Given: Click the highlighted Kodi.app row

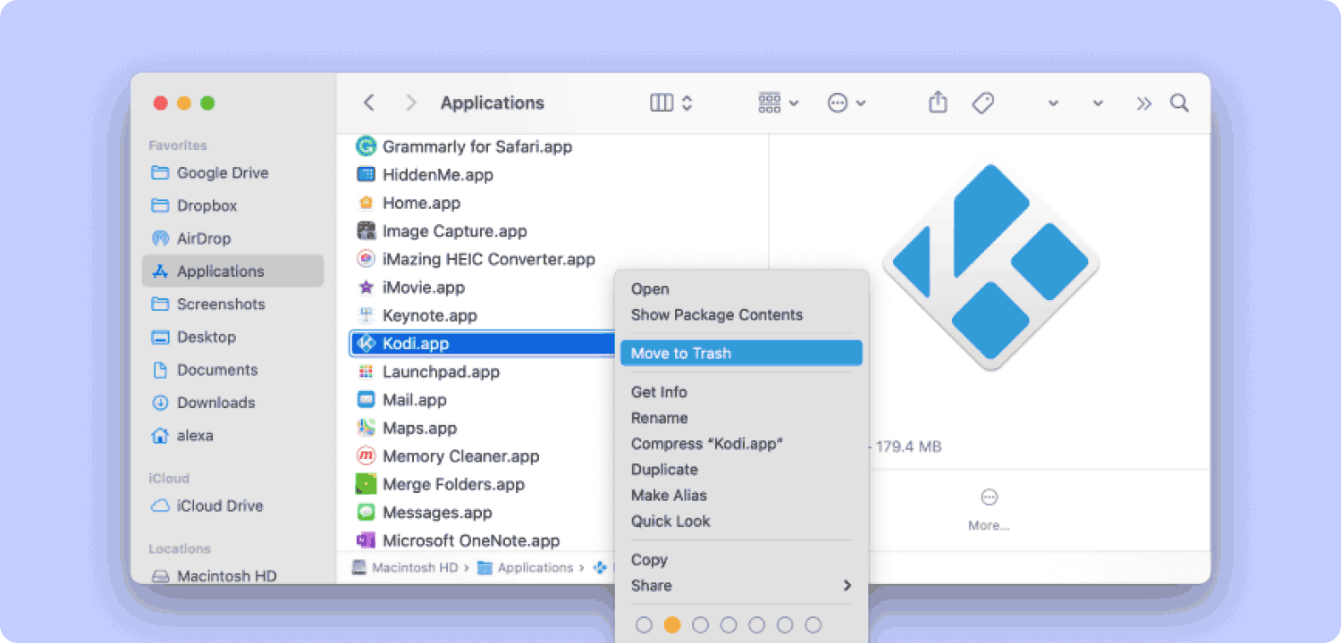Looking at the screenshot, I should point(483,344).
